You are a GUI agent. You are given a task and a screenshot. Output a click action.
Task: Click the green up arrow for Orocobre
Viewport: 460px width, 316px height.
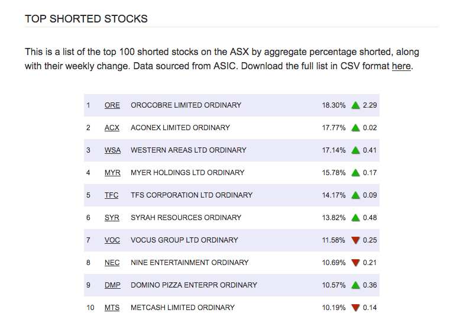coord(355,105)
